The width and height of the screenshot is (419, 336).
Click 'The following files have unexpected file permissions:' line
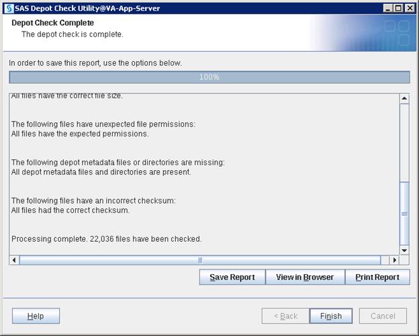(x=103, y=124)
